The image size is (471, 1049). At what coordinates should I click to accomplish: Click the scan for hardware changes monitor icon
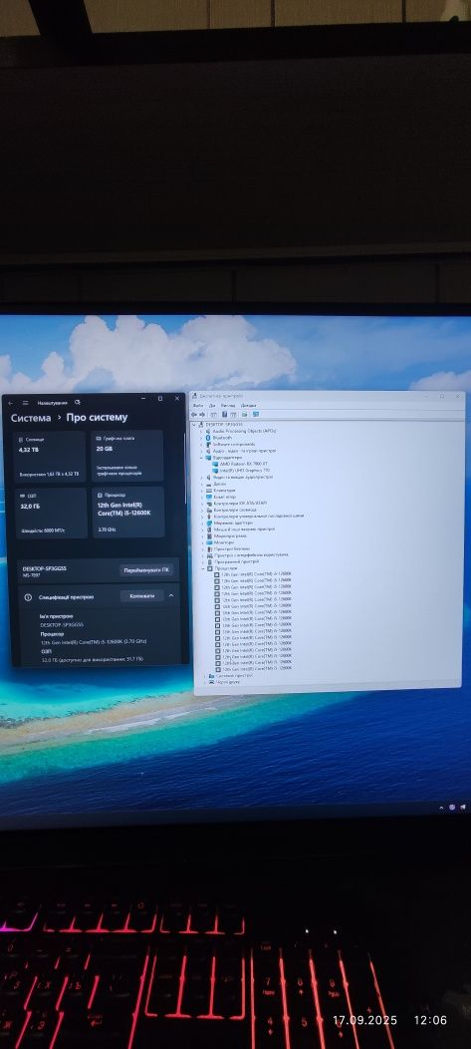tap(256, 414)
